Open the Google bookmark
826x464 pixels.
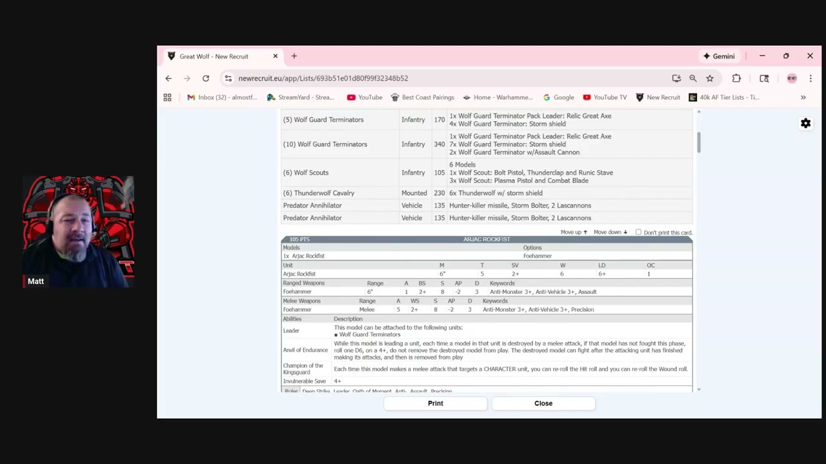[558, 97]
